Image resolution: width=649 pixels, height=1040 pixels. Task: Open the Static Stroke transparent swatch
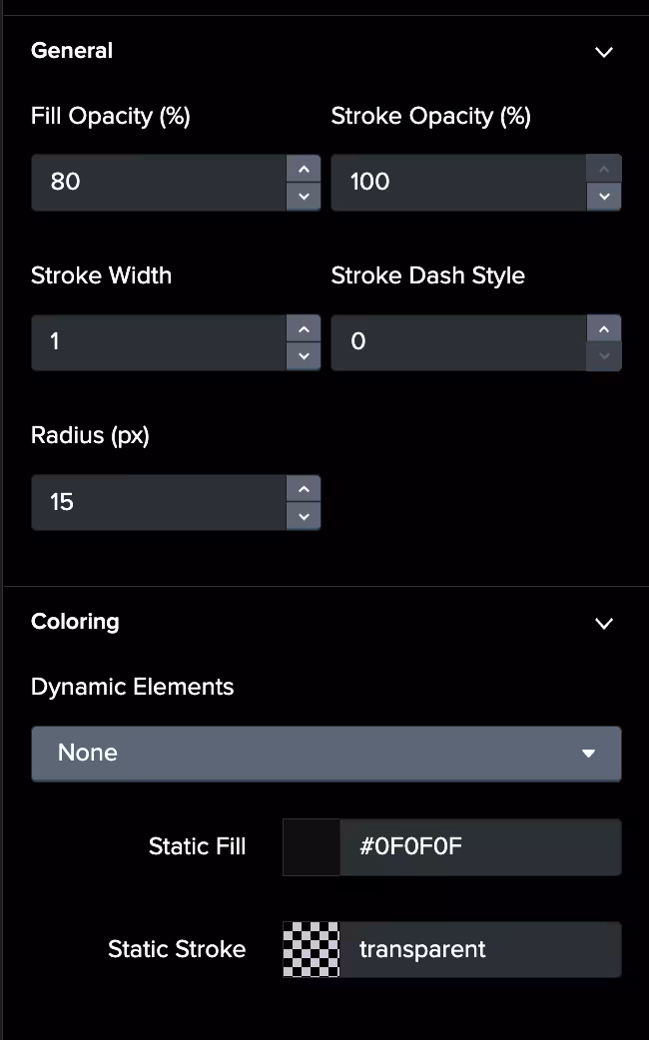click(312, 949)
